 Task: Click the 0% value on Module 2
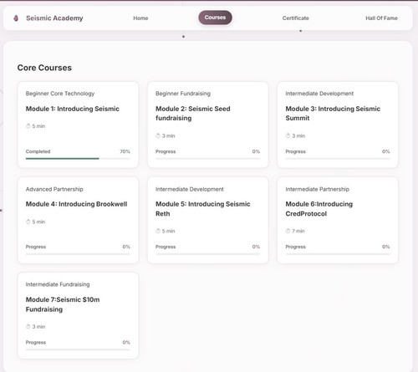click(x=256, y=151)
